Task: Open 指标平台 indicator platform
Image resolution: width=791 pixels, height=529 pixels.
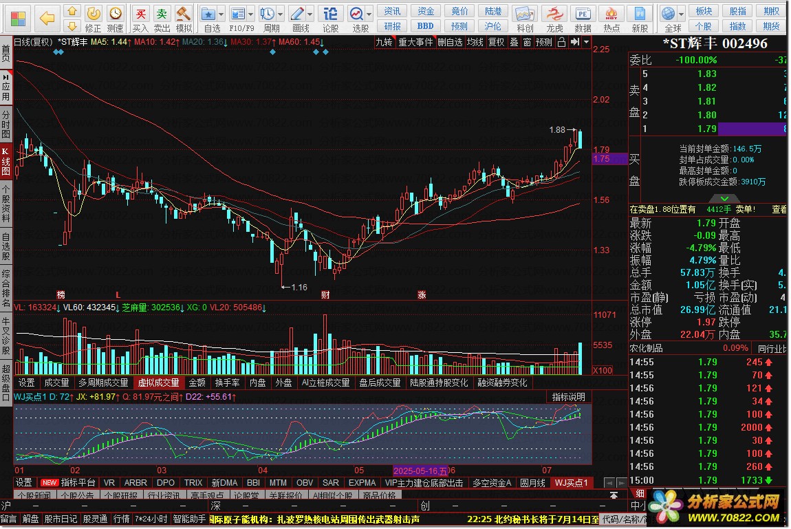Action: pos(78,483)
